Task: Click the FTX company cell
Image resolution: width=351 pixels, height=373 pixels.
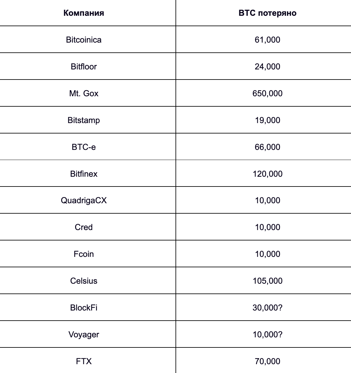Action: 84,361
